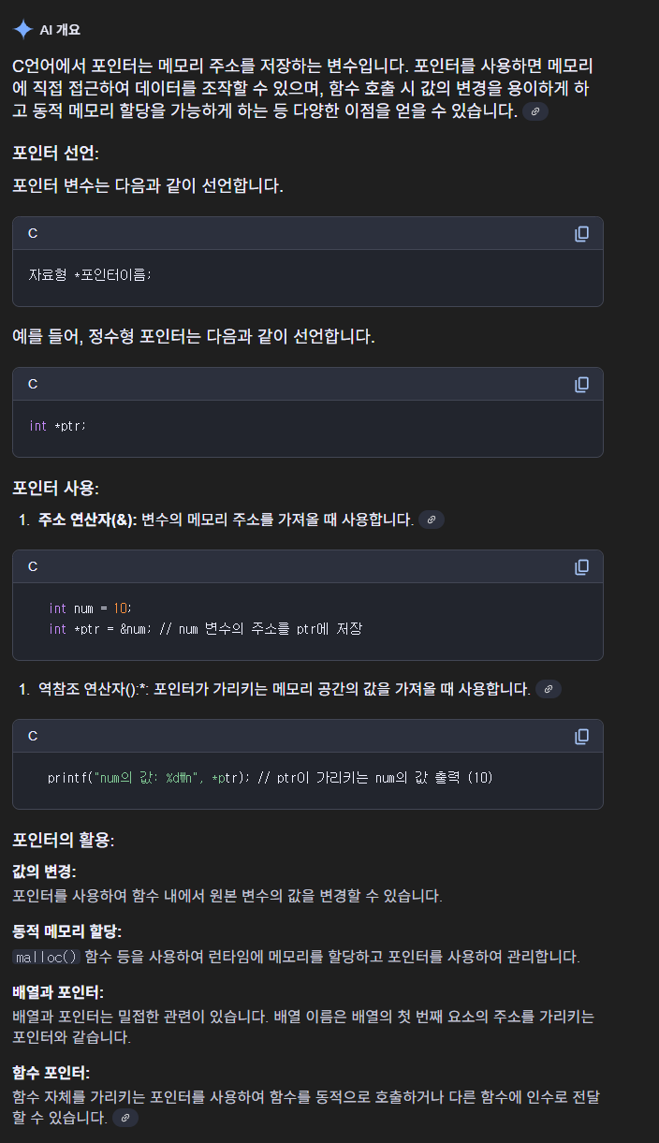Copy the printf dereference example code
This screenshot has height=1143, width=659.
582,737
